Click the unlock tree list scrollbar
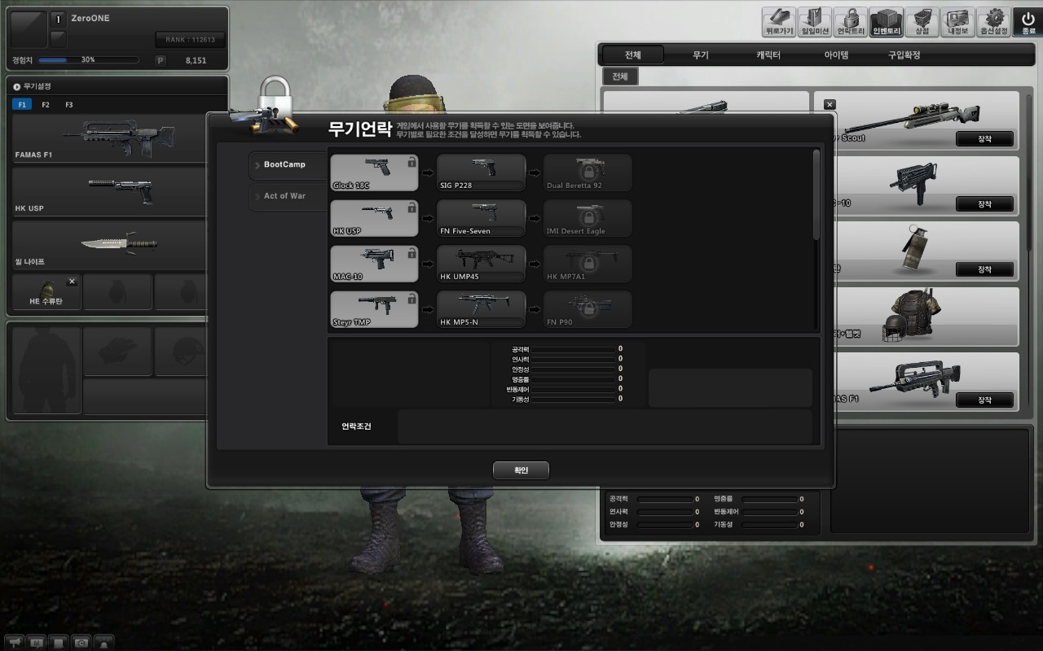The height and width of the screenshot is (651, 1043). pos(816,195)
